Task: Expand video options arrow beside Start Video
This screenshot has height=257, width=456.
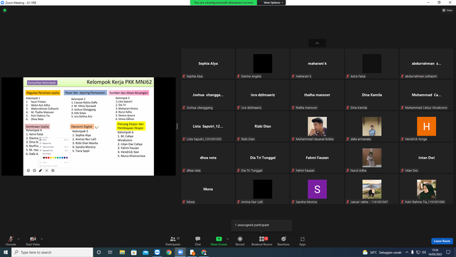Action: coord(42,239)
